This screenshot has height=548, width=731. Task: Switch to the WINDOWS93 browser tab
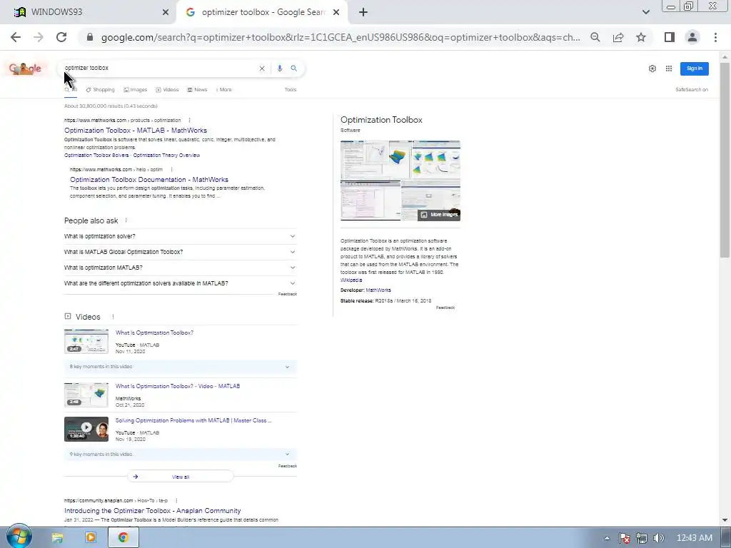pyautogui.click(x=89, y=12)
